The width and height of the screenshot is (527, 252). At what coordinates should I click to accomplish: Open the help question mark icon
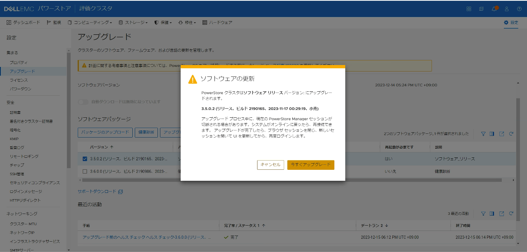pyautogui.click(x=519, y=9)
